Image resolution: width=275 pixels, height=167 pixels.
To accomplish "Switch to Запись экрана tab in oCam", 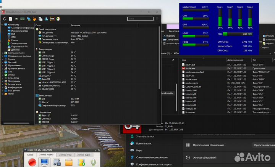I will point(46,154).
